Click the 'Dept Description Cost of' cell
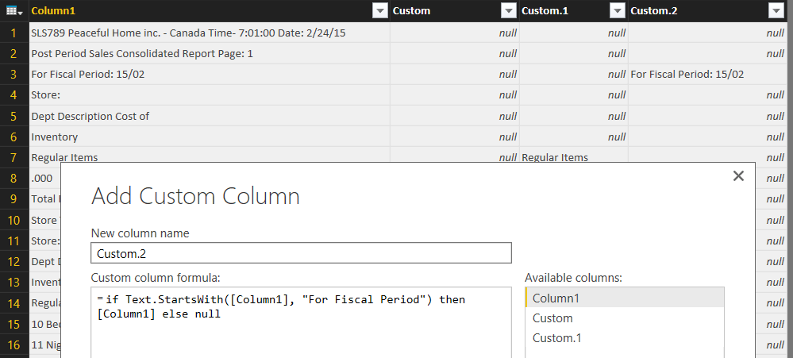 tap(210, 116)
